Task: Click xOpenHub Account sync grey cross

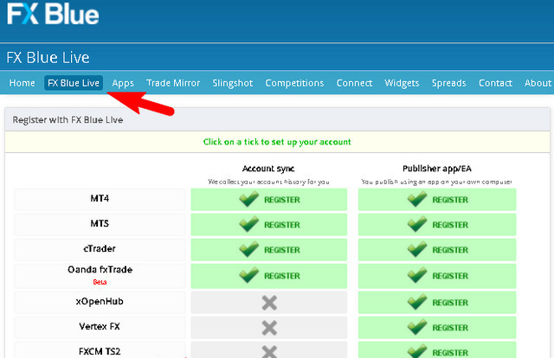Action: click(x=269, y=303)
